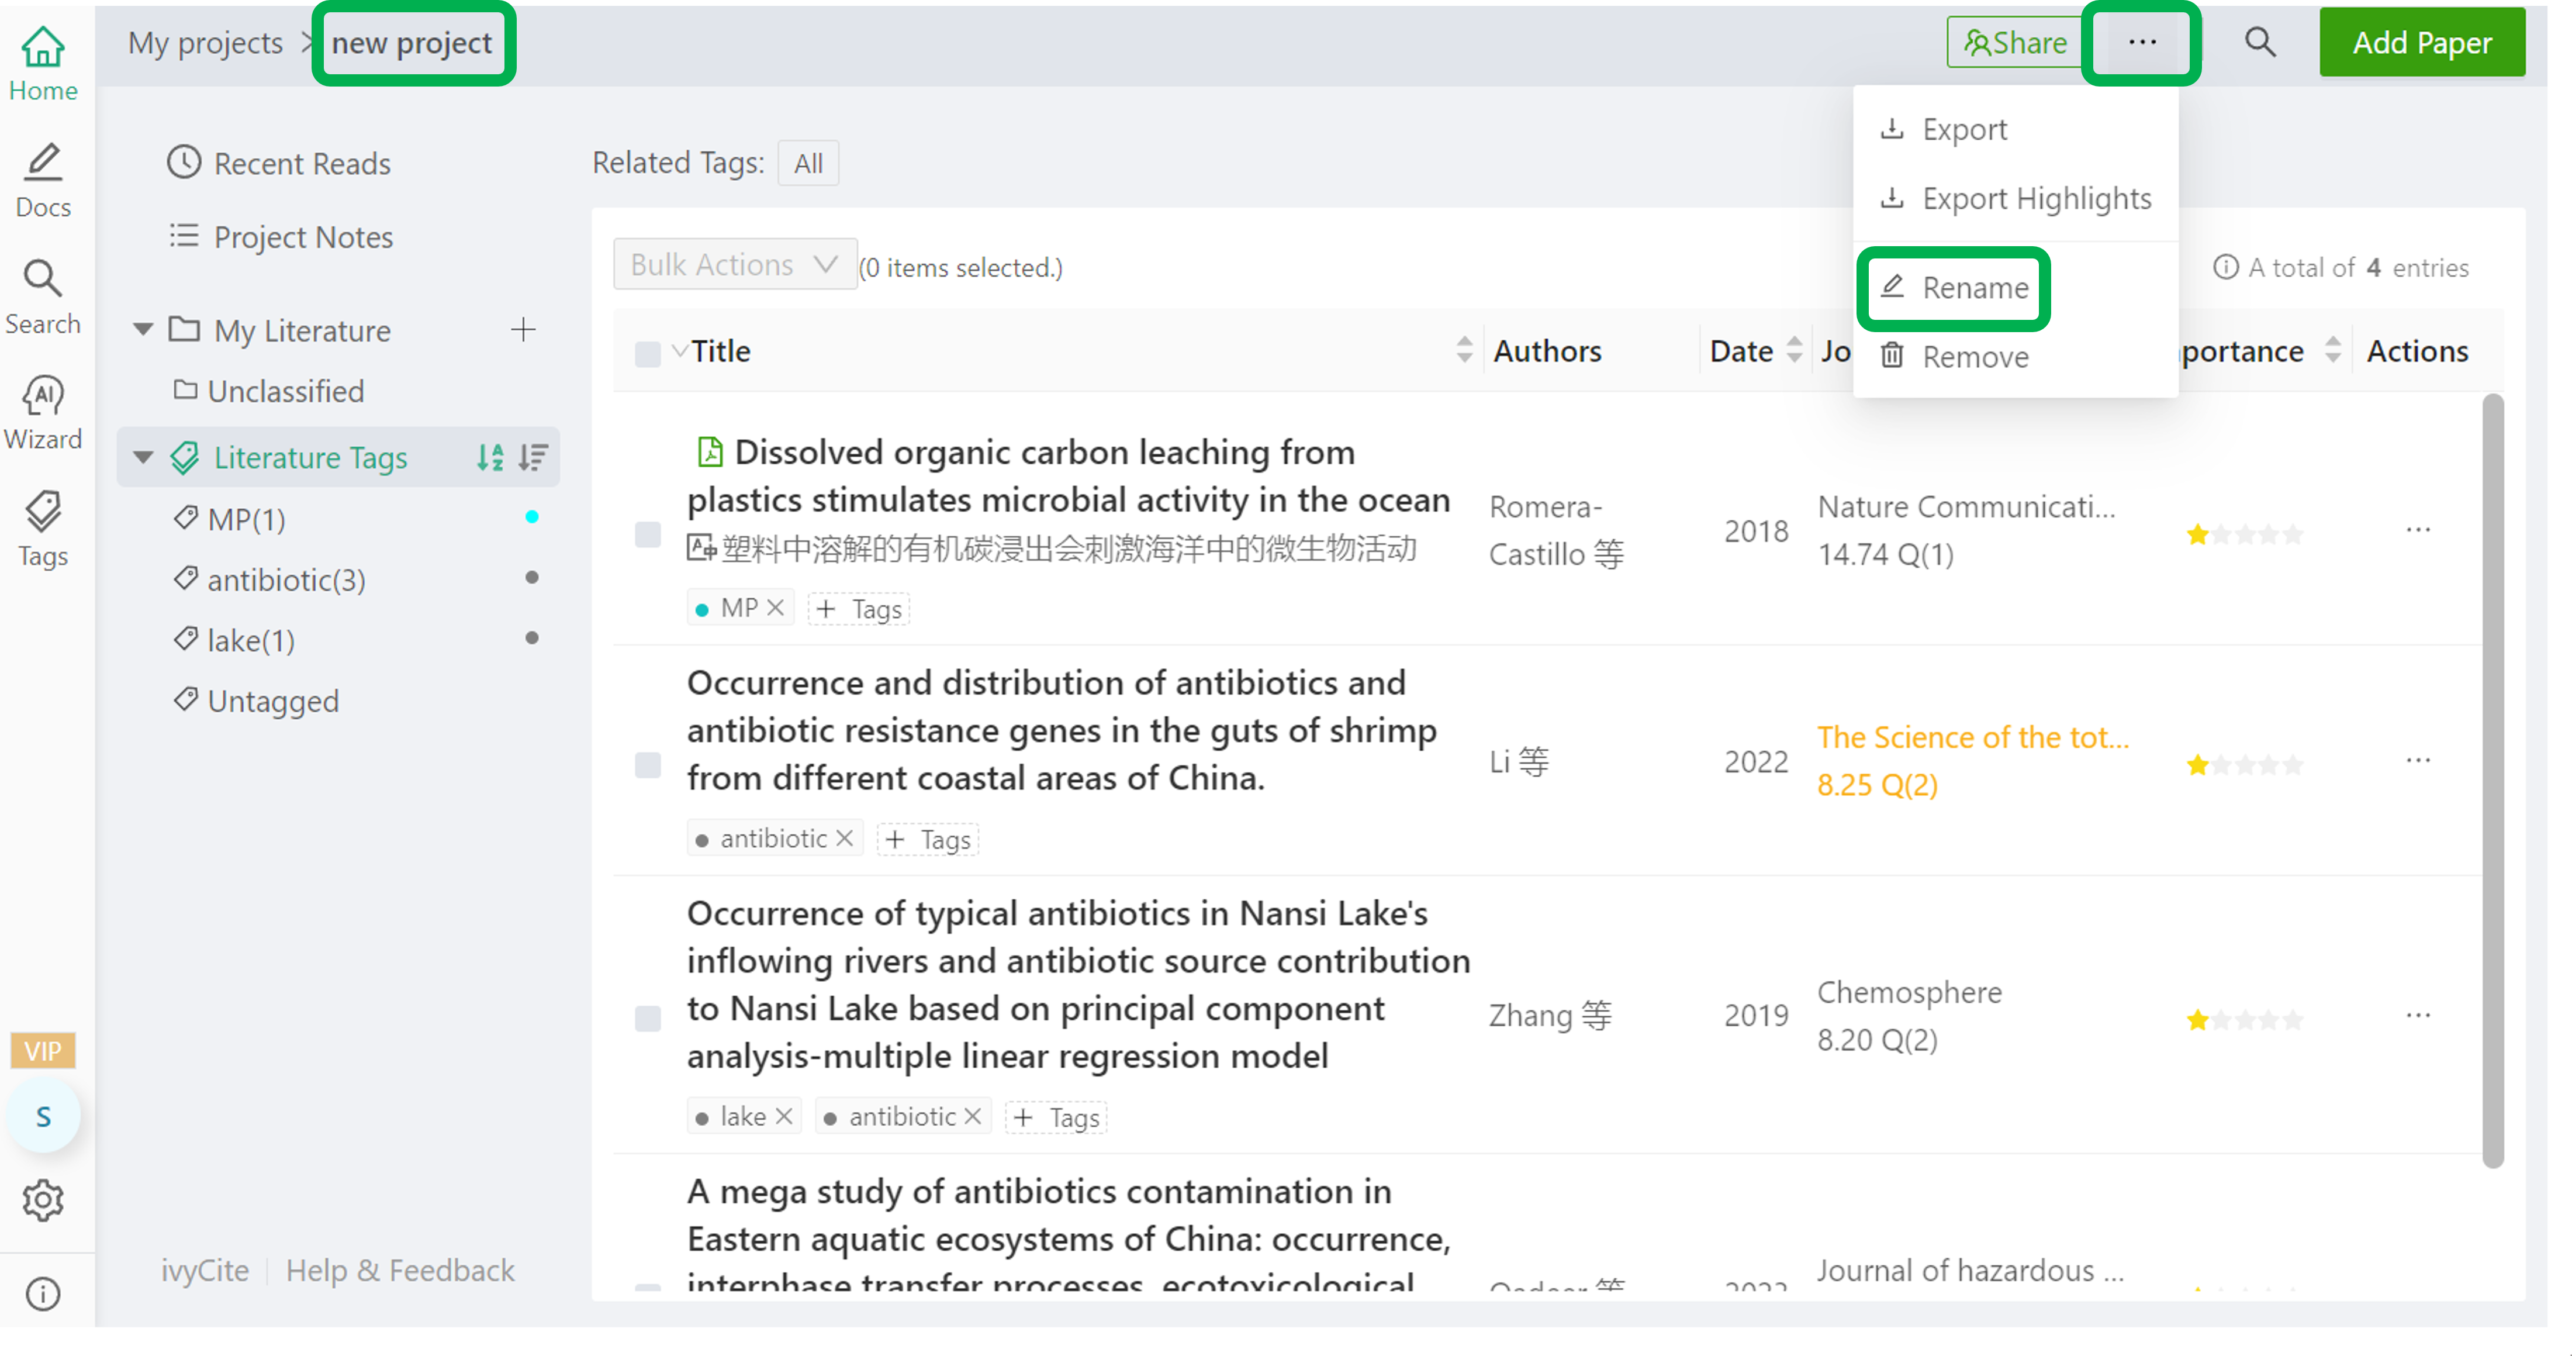Click the Share button
Image resolution: width=2572 pixels, height=1356 pixels.
click(2015, 43)
